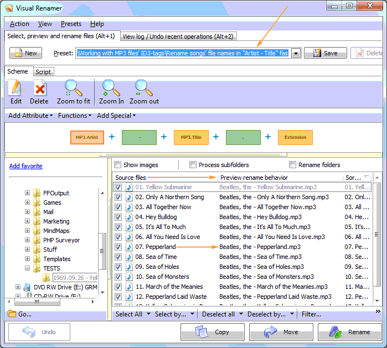Click the file list vertical scrollbar thumb
The height and width of the screenshot is (348, 387).
coord(376,235)
